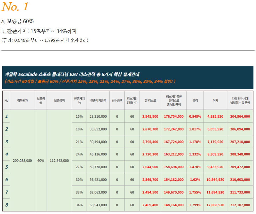Screen dimensions: 256x214
Task: Click interest amount 11,694,920
Action: coord(215,193)
